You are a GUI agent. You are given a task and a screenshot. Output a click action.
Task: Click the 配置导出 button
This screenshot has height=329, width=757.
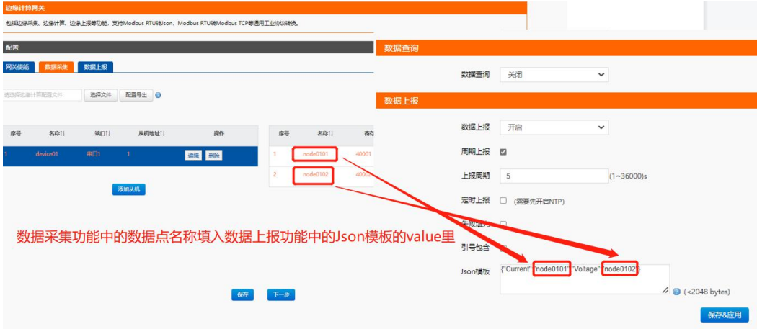coord(136,95)
